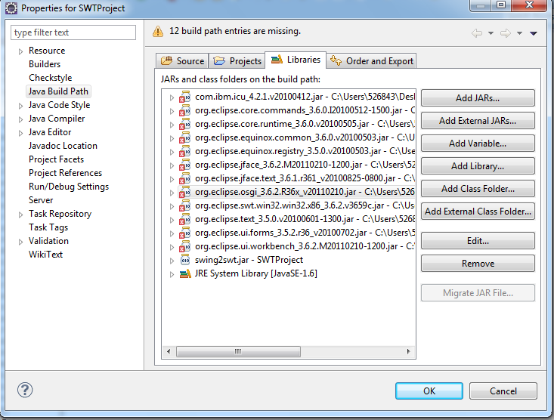Select WikiText in the properties tree
The height and width of the screenshot is (420, 554).
point(45,255)
